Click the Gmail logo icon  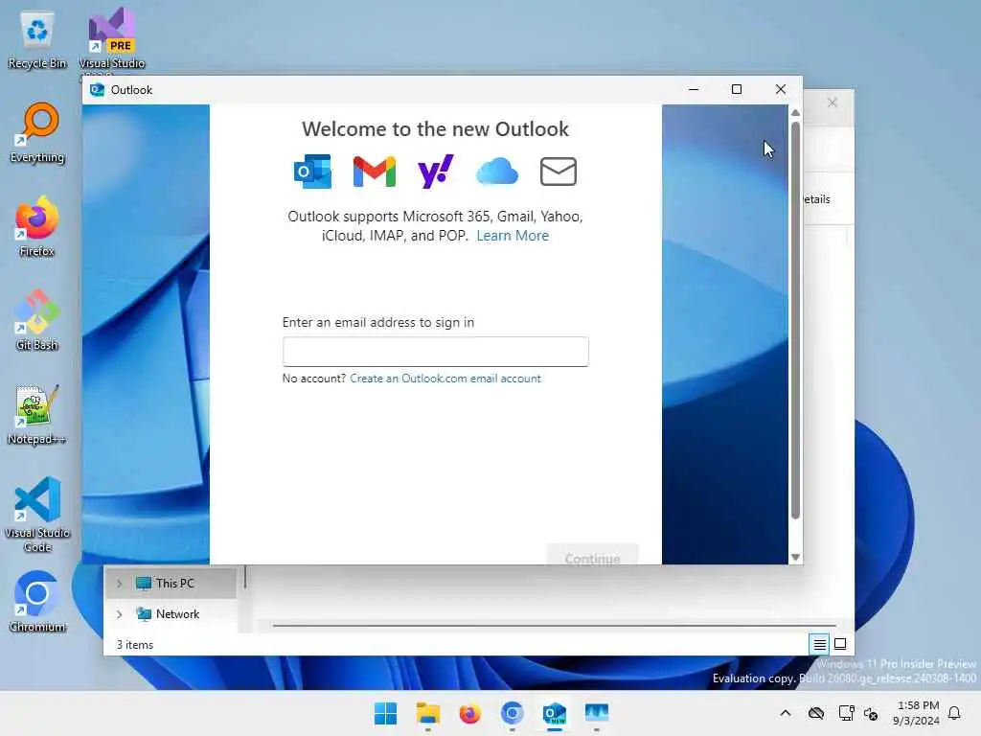point(375,172)
